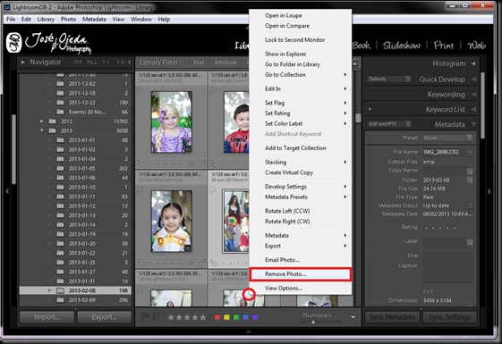Click the Copy Name action icon
Screen dimensions: 502x344
click(470, 172)
